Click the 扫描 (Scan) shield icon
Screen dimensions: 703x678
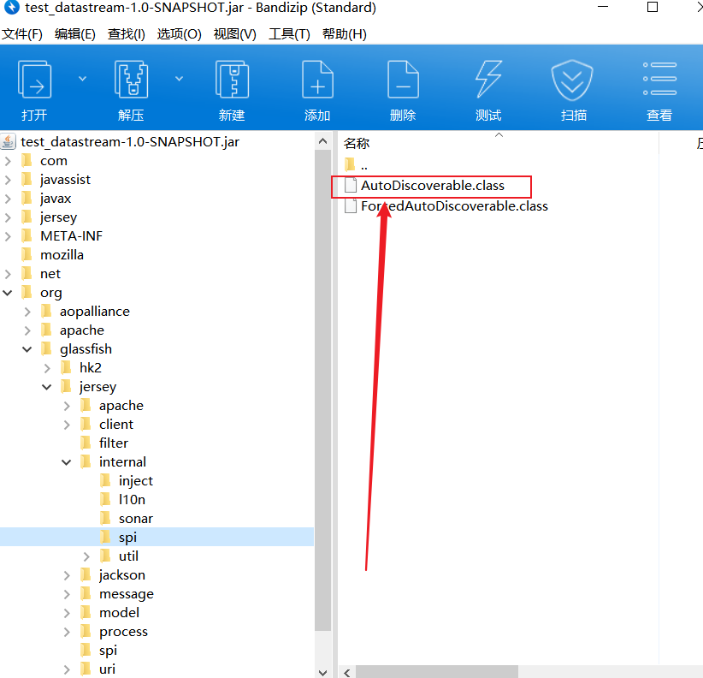coord(572,80)
